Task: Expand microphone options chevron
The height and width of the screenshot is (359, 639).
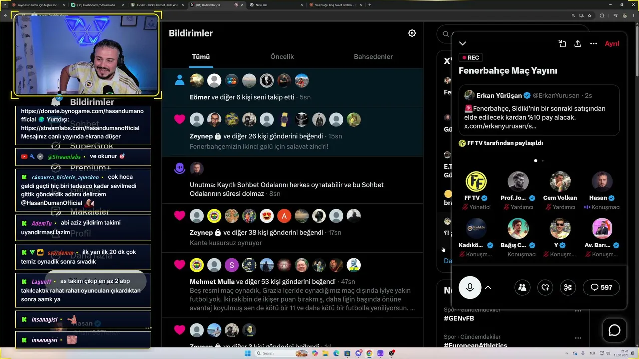Action: pyautogui.click(x=488, y=287)
